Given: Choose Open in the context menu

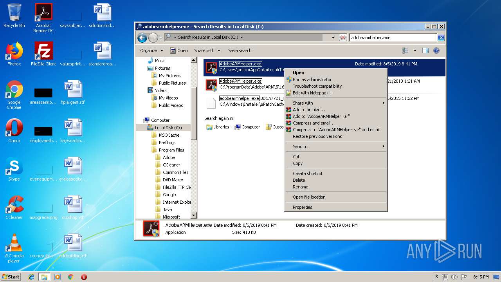Looking at the screenshot, I should (x=336, y=72).
